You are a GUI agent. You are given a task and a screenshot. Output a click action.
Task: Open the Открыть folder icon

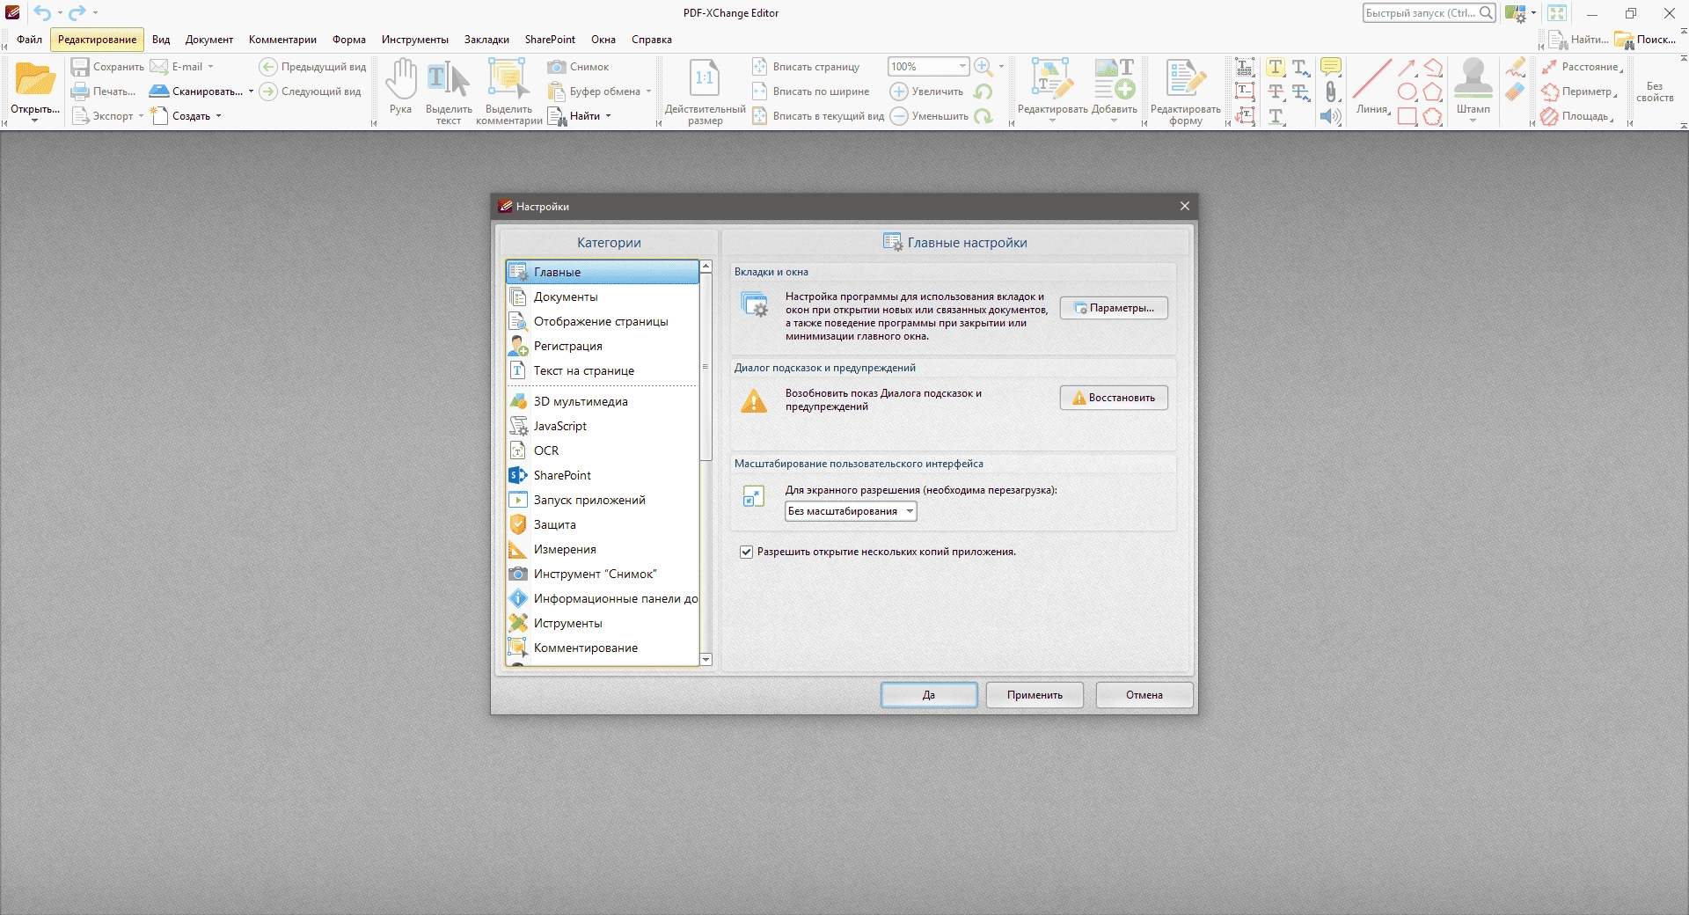[x=35, y=80]
